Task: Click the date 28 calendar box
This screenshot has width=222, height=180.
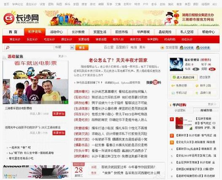Action: pos(79,170)
